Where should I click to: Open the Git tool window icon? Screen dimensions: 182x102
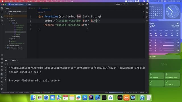pyautogui.click(x=2, y=89)
